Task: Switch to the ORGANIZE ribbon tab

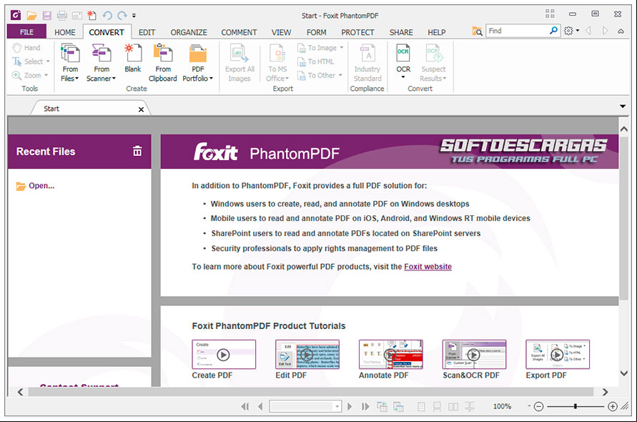Action: pos(189,32)
